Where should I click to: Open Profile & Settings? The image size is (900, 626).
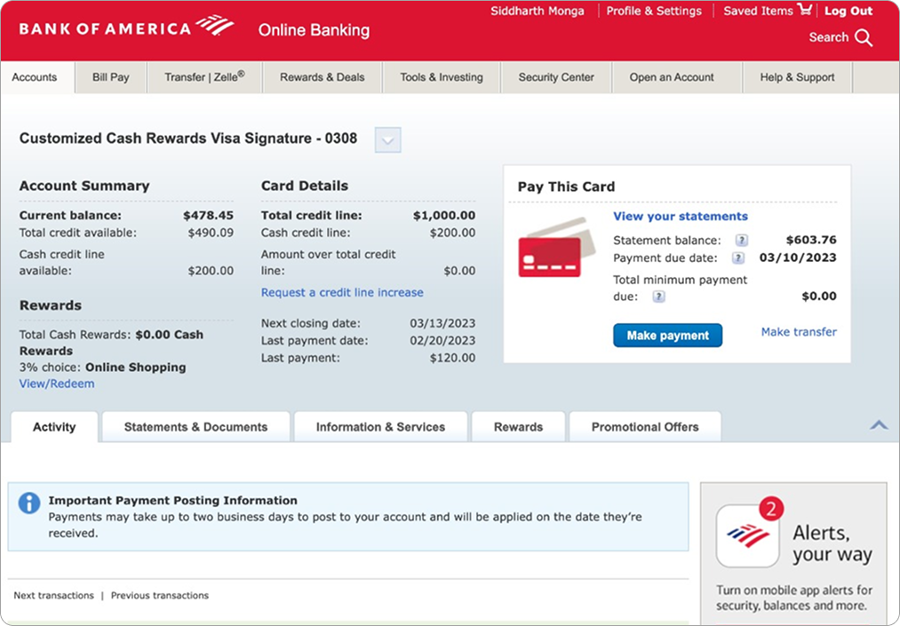click(x=654, y=11)
